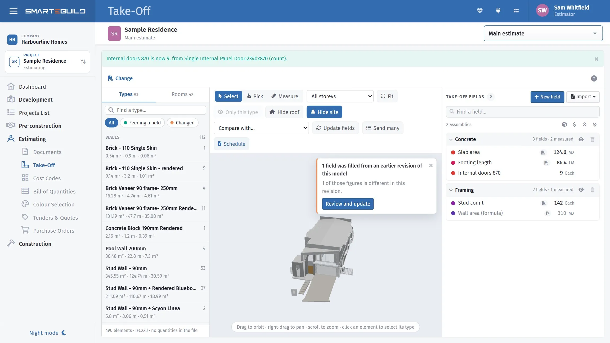This screenshot has width=610, height=343.
Task: Click the Schedule button
Action: (x=231, y=144)
